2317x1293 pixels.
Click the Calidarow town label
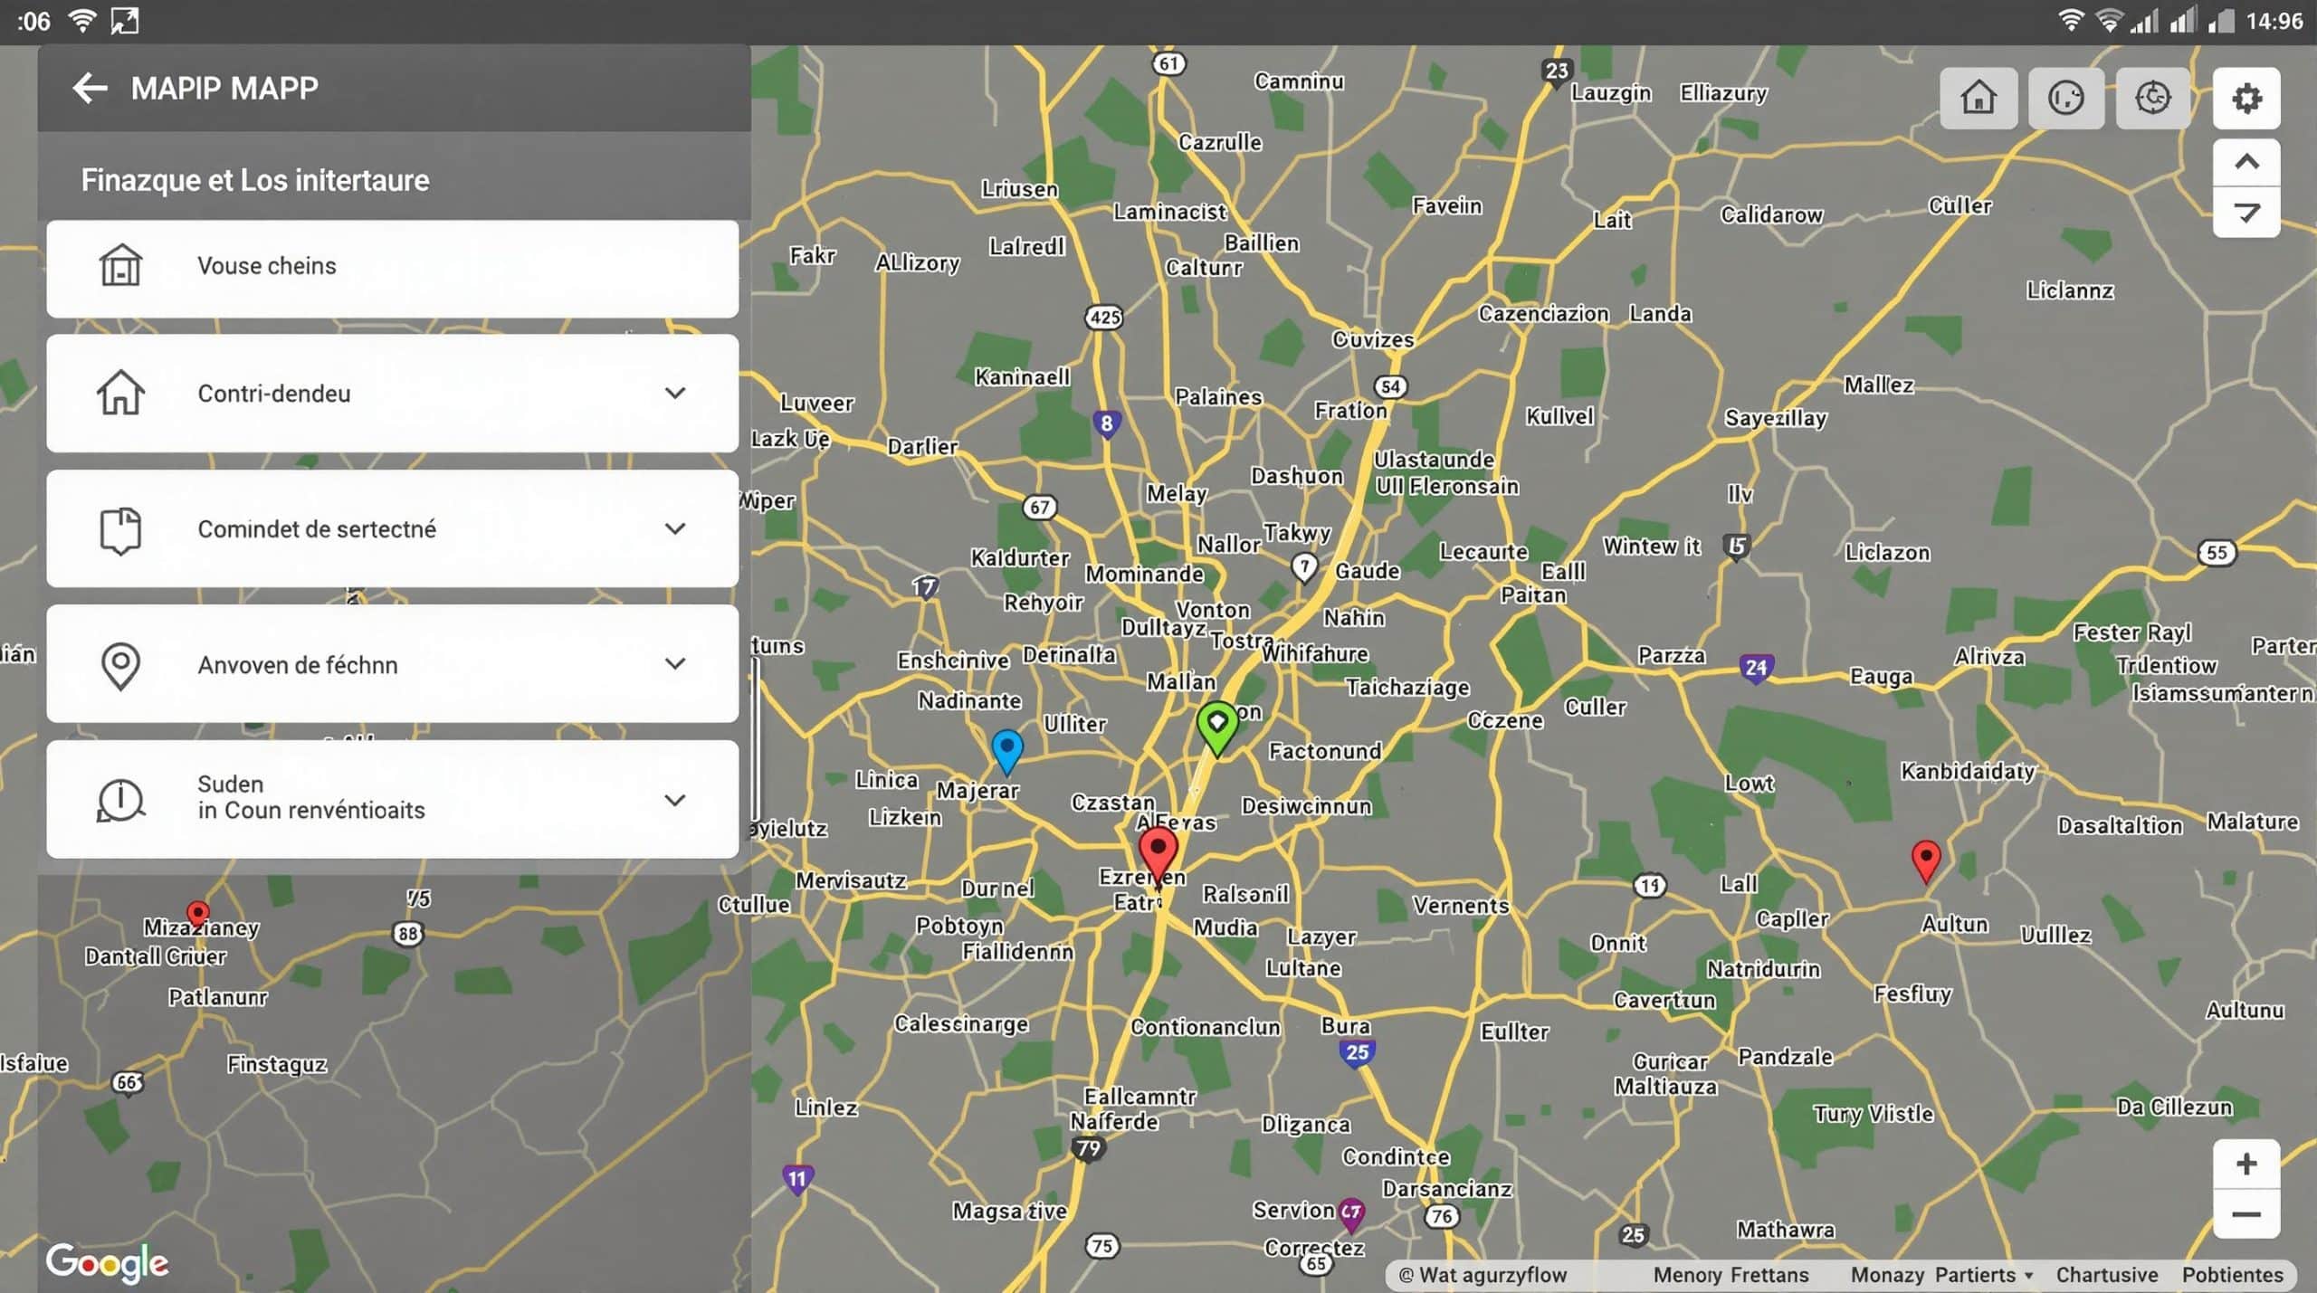pyautogui.click(x=1772, y=215)
